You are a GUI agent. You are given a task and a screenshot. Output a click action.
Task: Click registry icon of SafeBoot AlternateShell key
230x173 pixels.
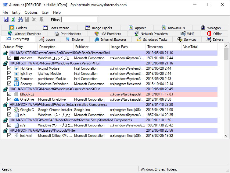coord(5,53)
